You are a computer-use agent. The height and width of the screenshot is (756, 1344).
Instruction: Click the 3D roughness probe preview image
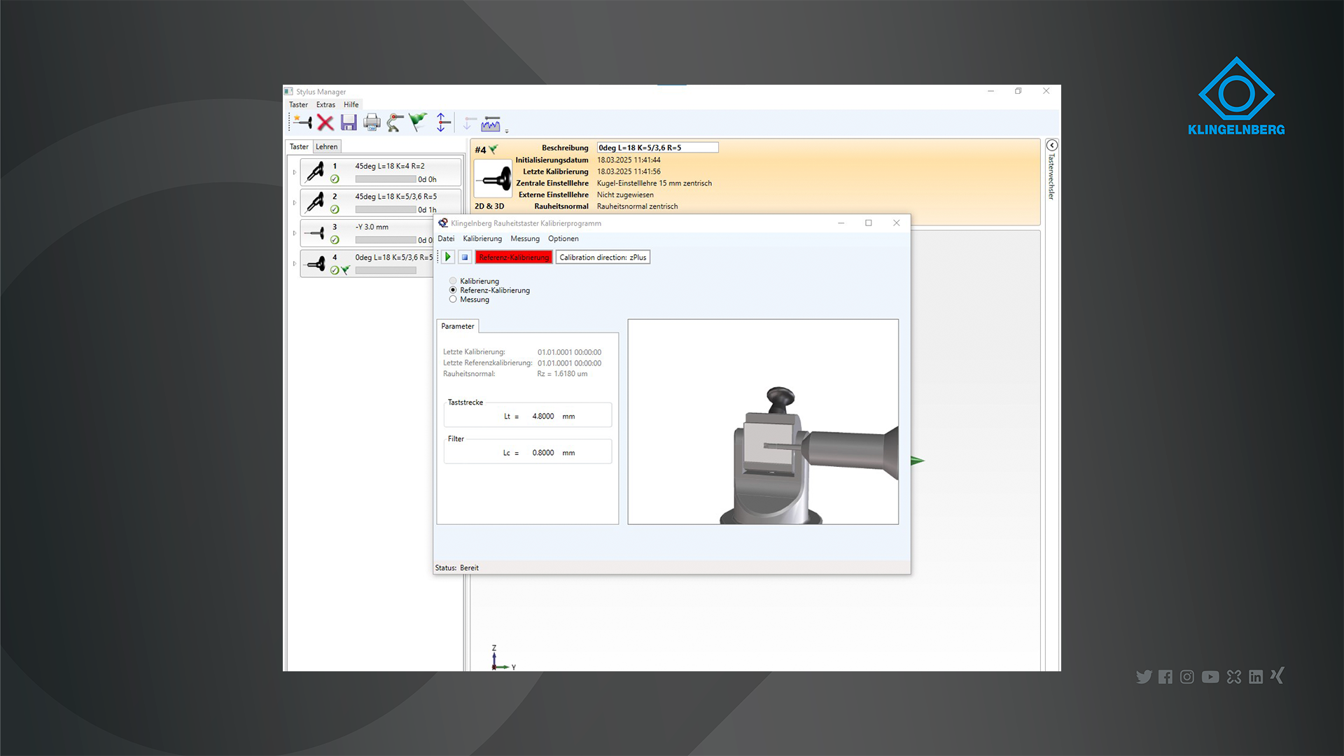pos(763,422)
